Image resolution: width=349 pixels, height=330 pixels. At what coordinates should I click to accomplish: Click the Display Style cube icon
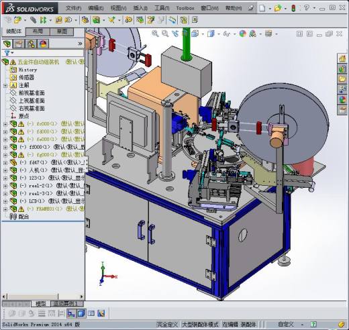(211, 34)
